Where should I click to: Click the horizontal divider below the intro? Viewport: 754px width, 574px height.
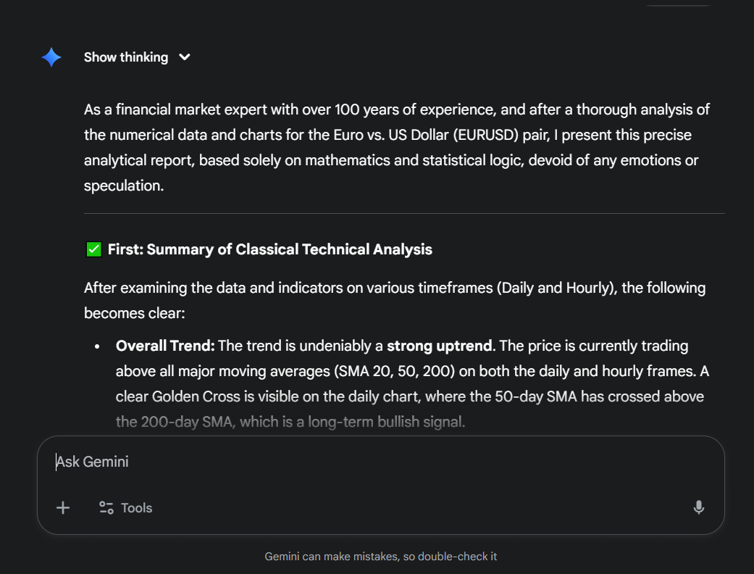click(x=404, y=214)
